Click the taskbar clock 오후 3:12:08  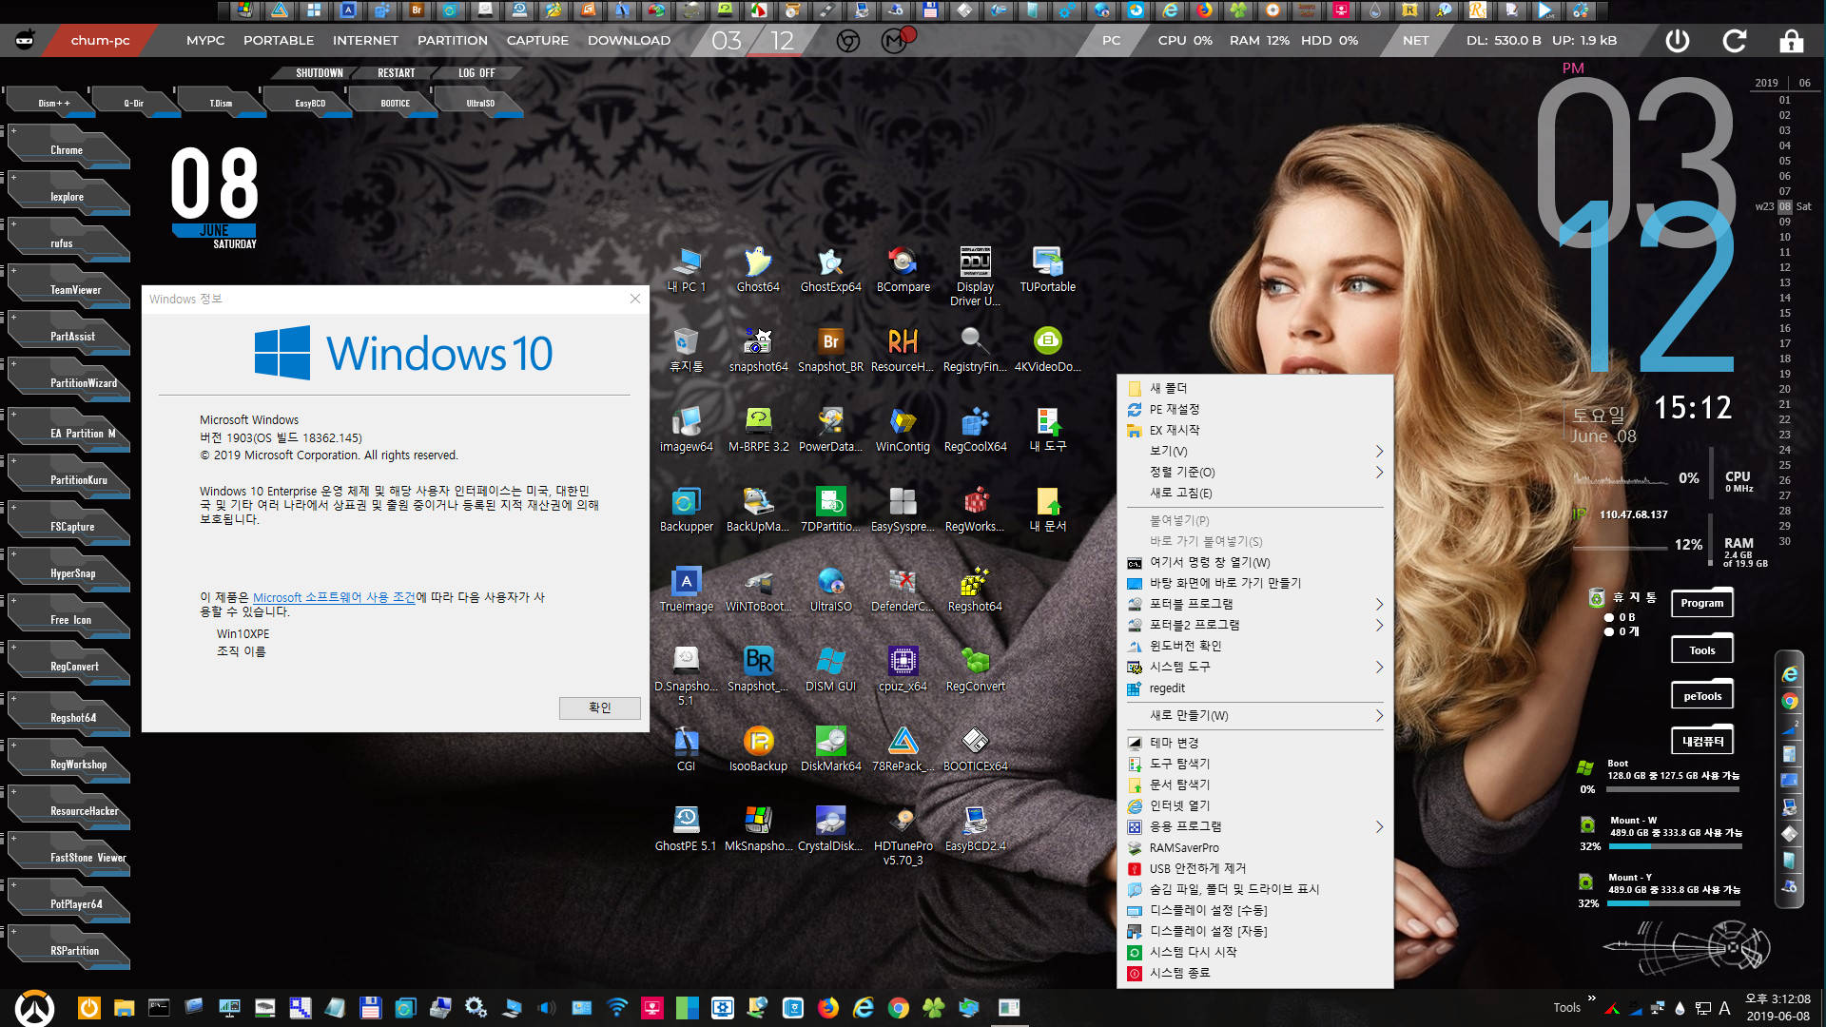click(1777, 999)
